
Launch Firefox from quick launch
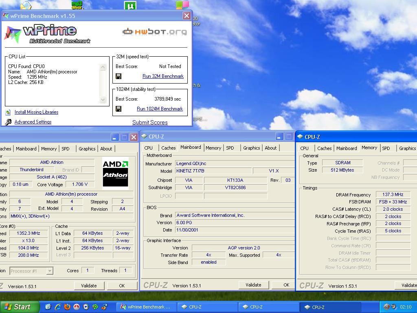point(67,307)
